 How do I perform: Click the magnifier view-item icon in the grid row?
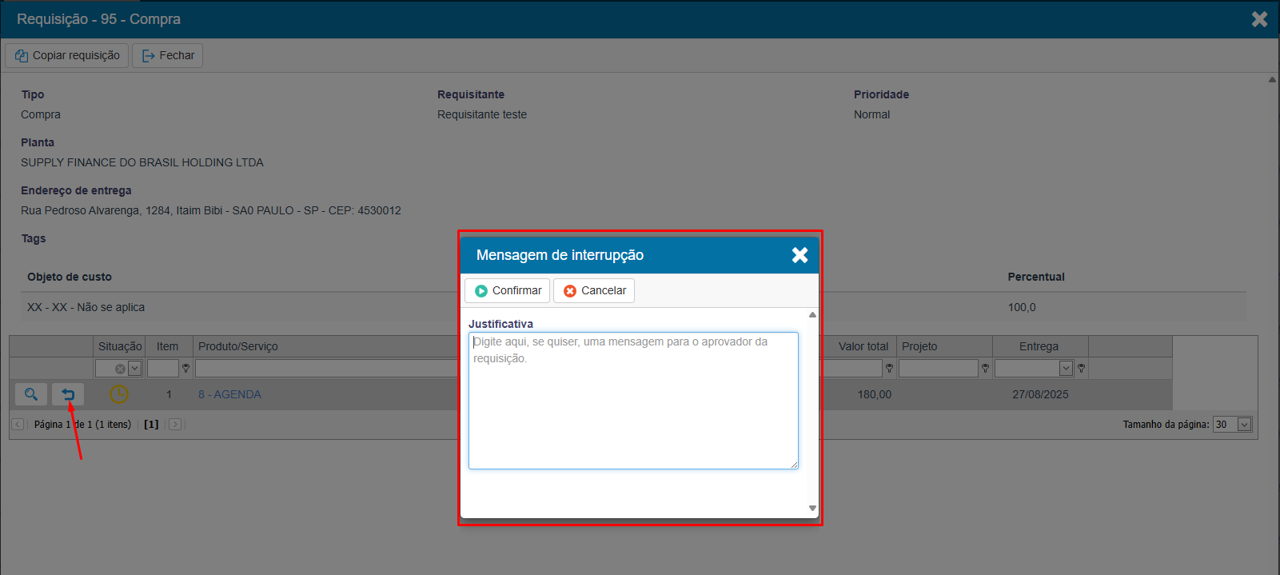(x=30, y=394)
